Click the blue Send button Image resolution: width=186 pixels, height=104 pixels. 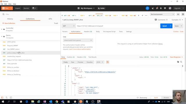(164, 26)
